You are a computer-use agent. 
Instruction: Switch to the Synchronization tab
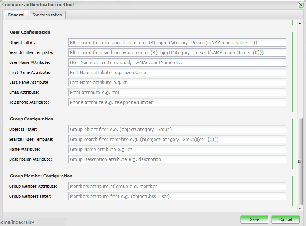(x=47, y=15)
